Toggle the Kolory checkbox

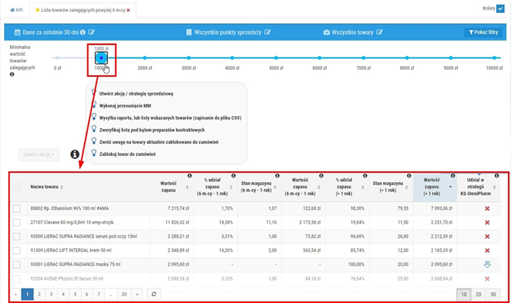click(500, 9)
